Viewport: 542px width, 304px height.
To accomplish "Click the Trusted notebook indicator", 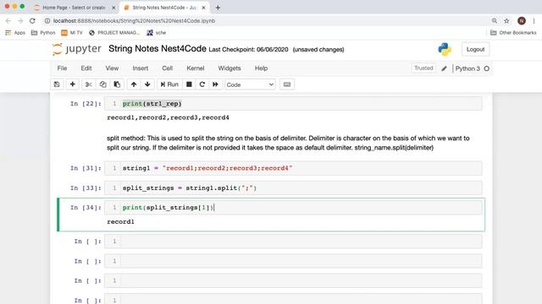I will 423,68.
